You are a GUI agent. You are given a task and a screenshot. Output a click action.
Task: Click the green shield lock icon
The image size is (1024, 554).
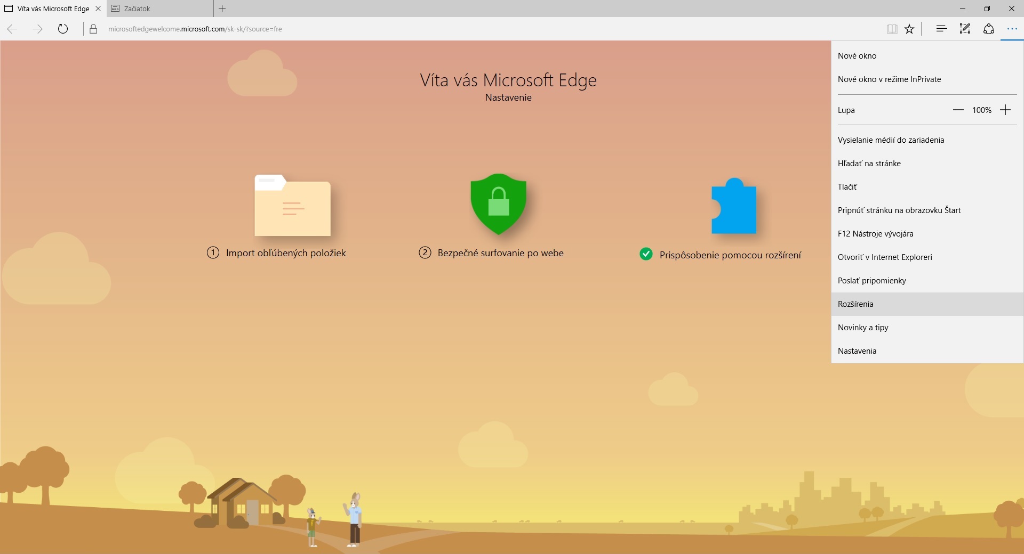498,204
